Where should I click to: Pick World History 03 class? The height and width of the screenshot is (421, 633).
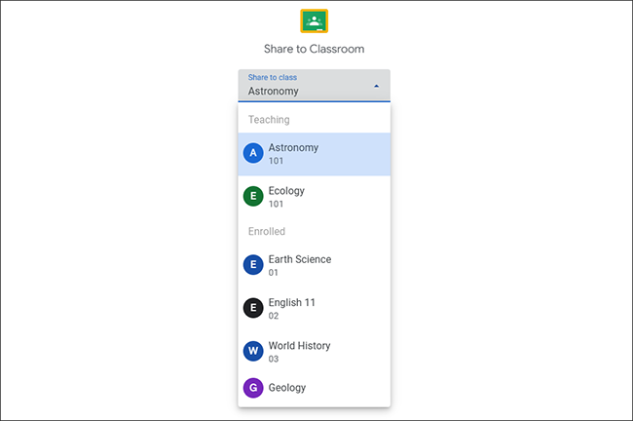(315, 352)
